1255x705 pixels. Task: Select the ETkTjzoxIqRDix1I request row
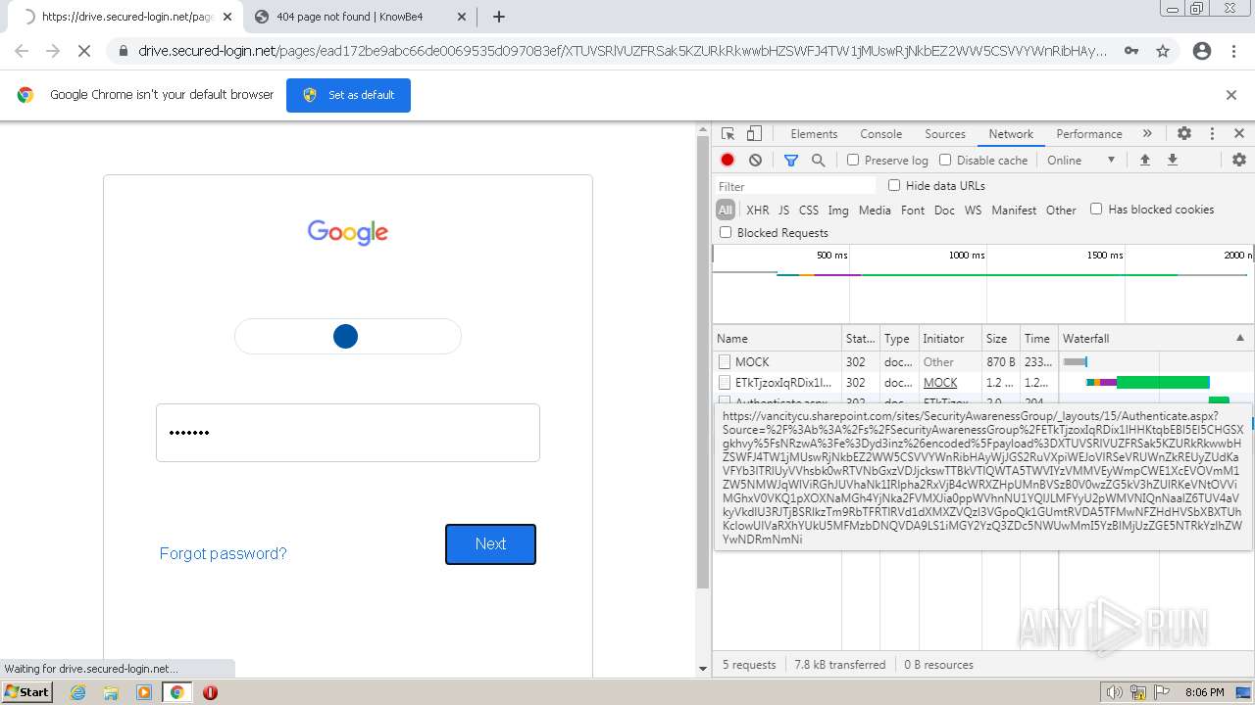(x=983, y=383)
